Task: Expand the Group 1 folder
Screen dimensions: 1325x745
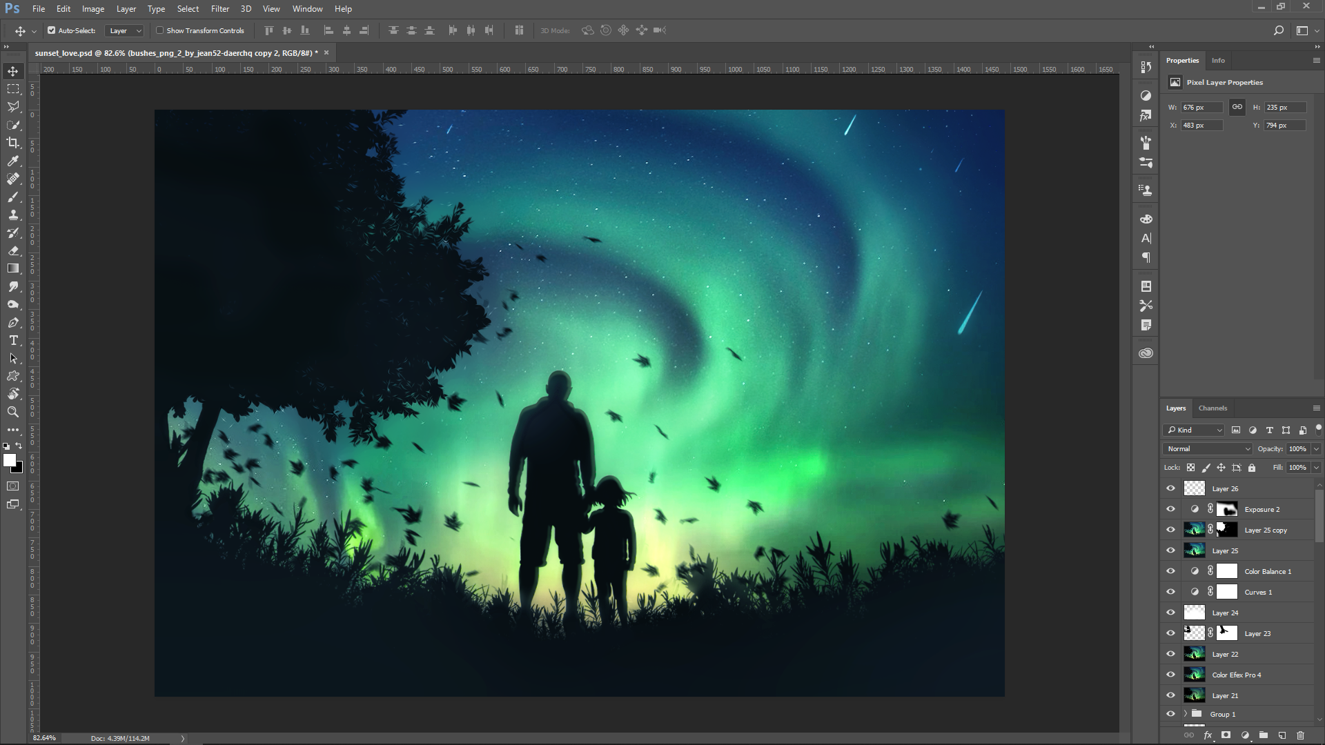Action: point(1186,714)
